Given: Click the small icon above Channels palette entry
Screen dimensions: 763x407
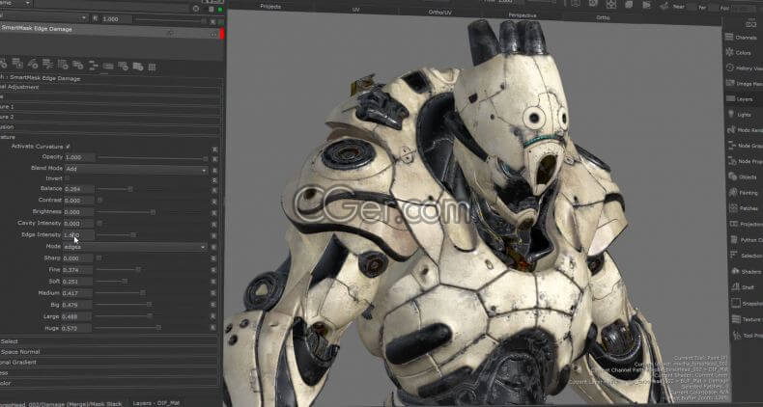Looking at the screenshot, I should pos(750,23).
